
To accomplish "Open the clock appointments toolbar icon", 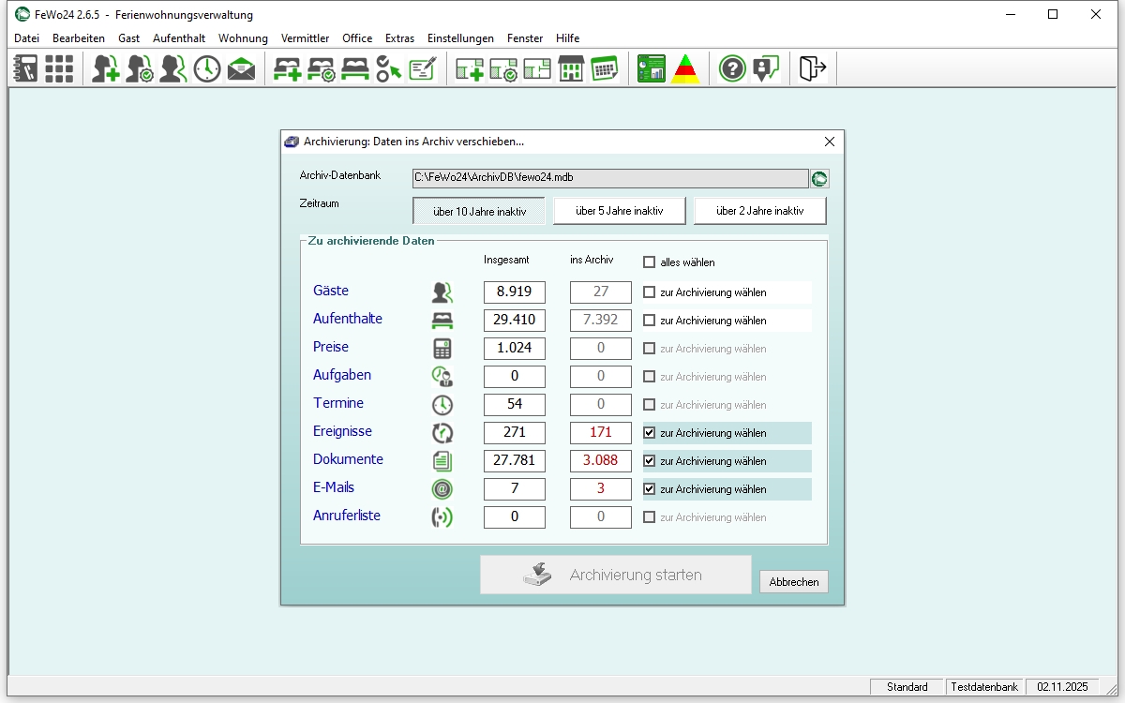I will pos(207,68).
